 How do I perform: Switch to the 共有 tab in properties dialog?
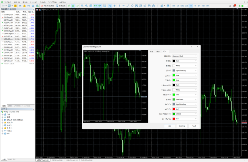coord(151,51)
